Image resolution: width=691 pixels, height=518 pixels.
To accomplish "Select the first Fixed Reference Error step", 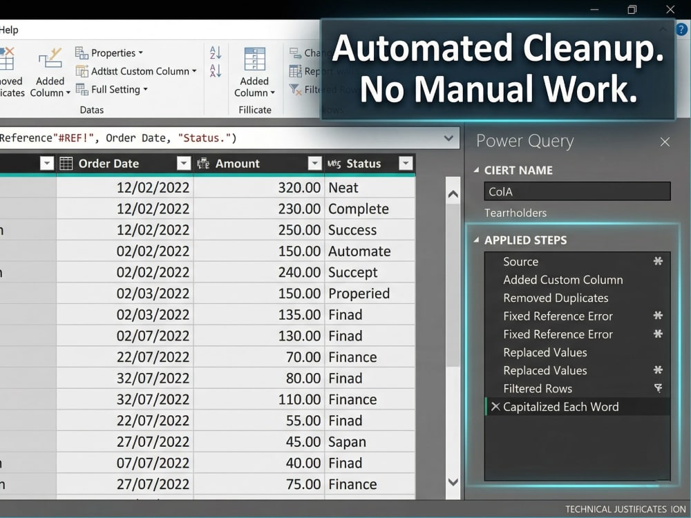I will click(x=577, y=316).
